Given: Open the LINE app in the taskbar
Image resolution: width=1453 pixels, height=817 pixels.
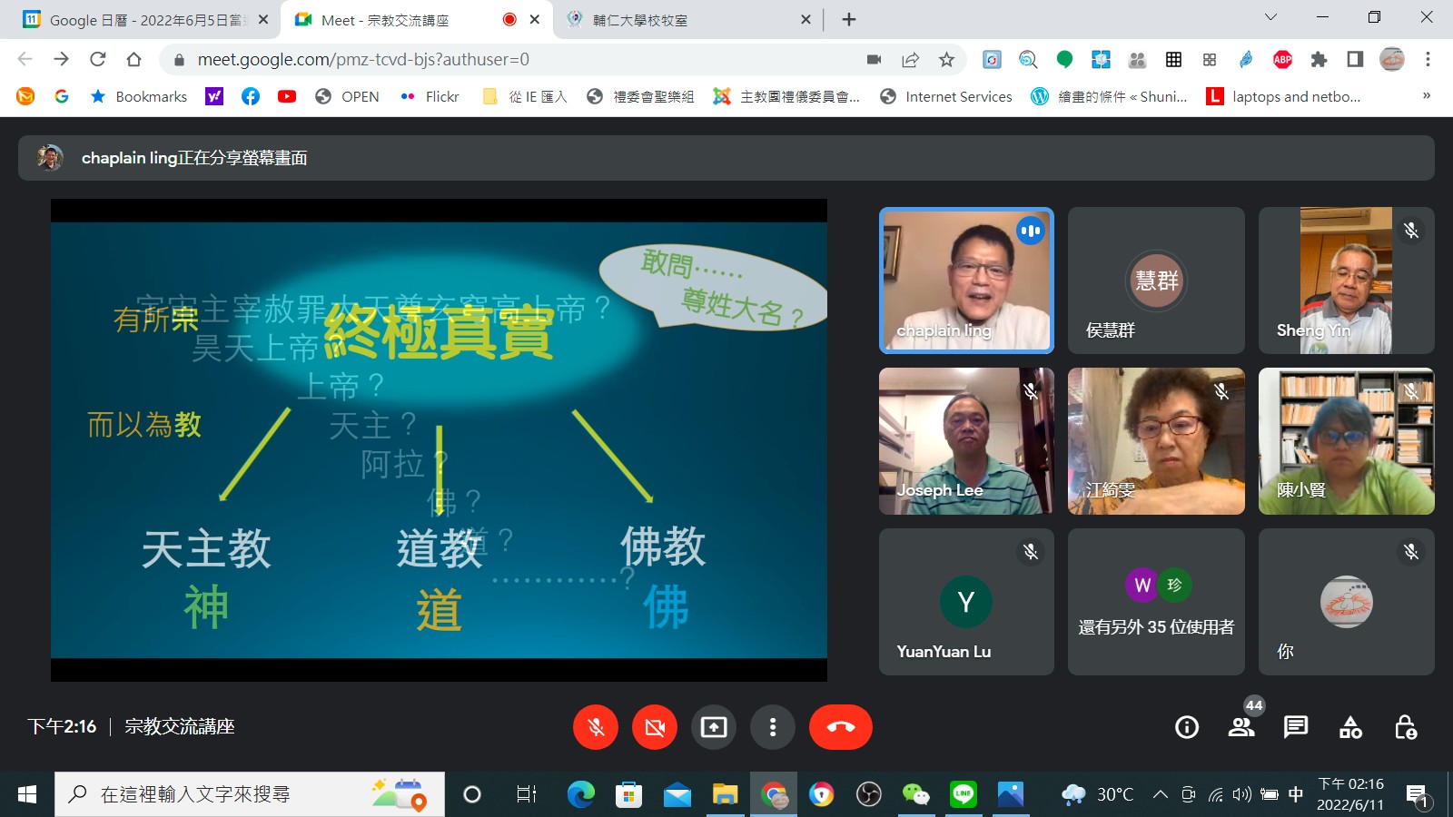Looking at the screenshot, I should click(963, 795).
